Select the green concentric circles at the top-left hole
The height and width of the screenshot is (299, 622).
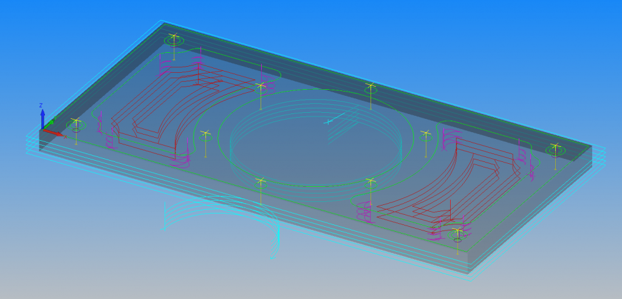(x=174, y=41)
